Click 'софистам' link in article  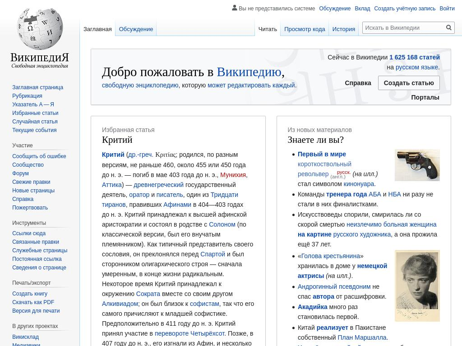coord(204,304)
